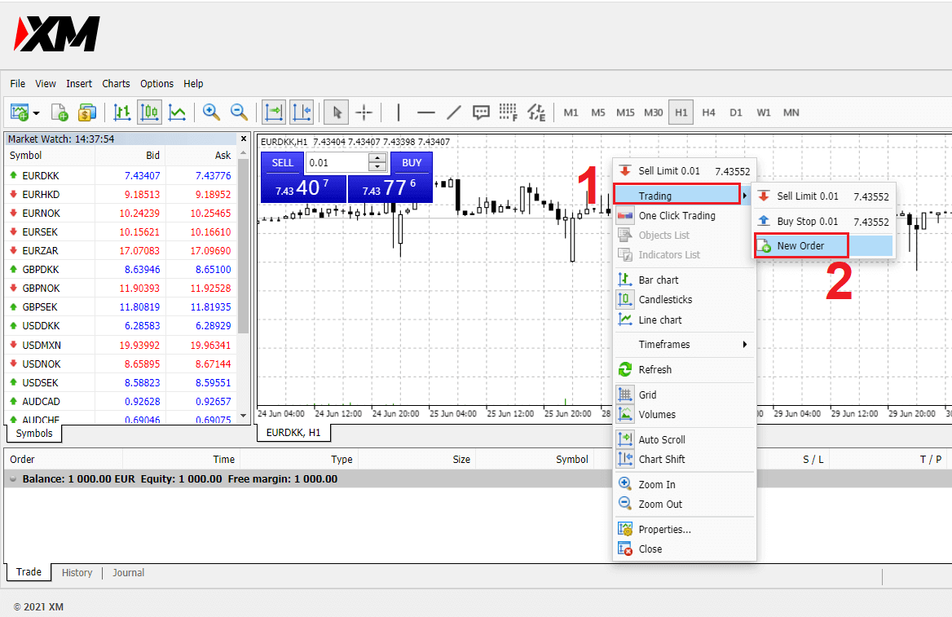Select the Fibonacci retracement tool icon

[508, 112]
